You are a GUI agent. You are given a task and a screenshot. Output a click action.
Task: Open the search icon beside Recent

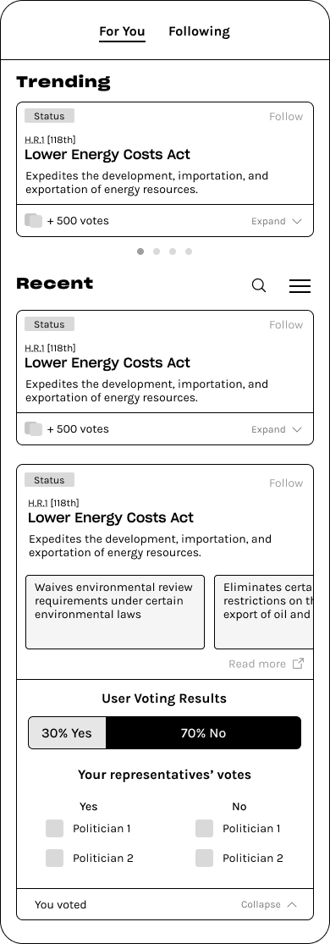259,285
